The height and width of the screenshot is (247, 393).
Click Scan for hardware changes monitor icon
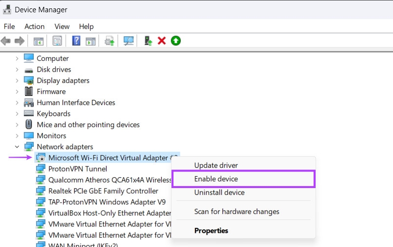click(x=129, y=41)
